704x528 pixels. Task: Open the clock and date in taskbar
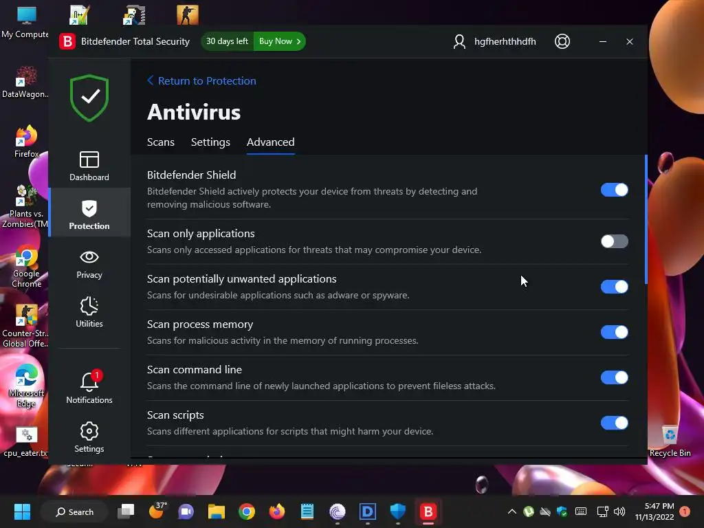pos(654,511)
